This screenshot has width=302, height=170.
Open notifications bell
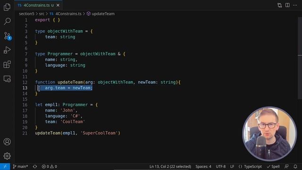(x=295, y=167)
